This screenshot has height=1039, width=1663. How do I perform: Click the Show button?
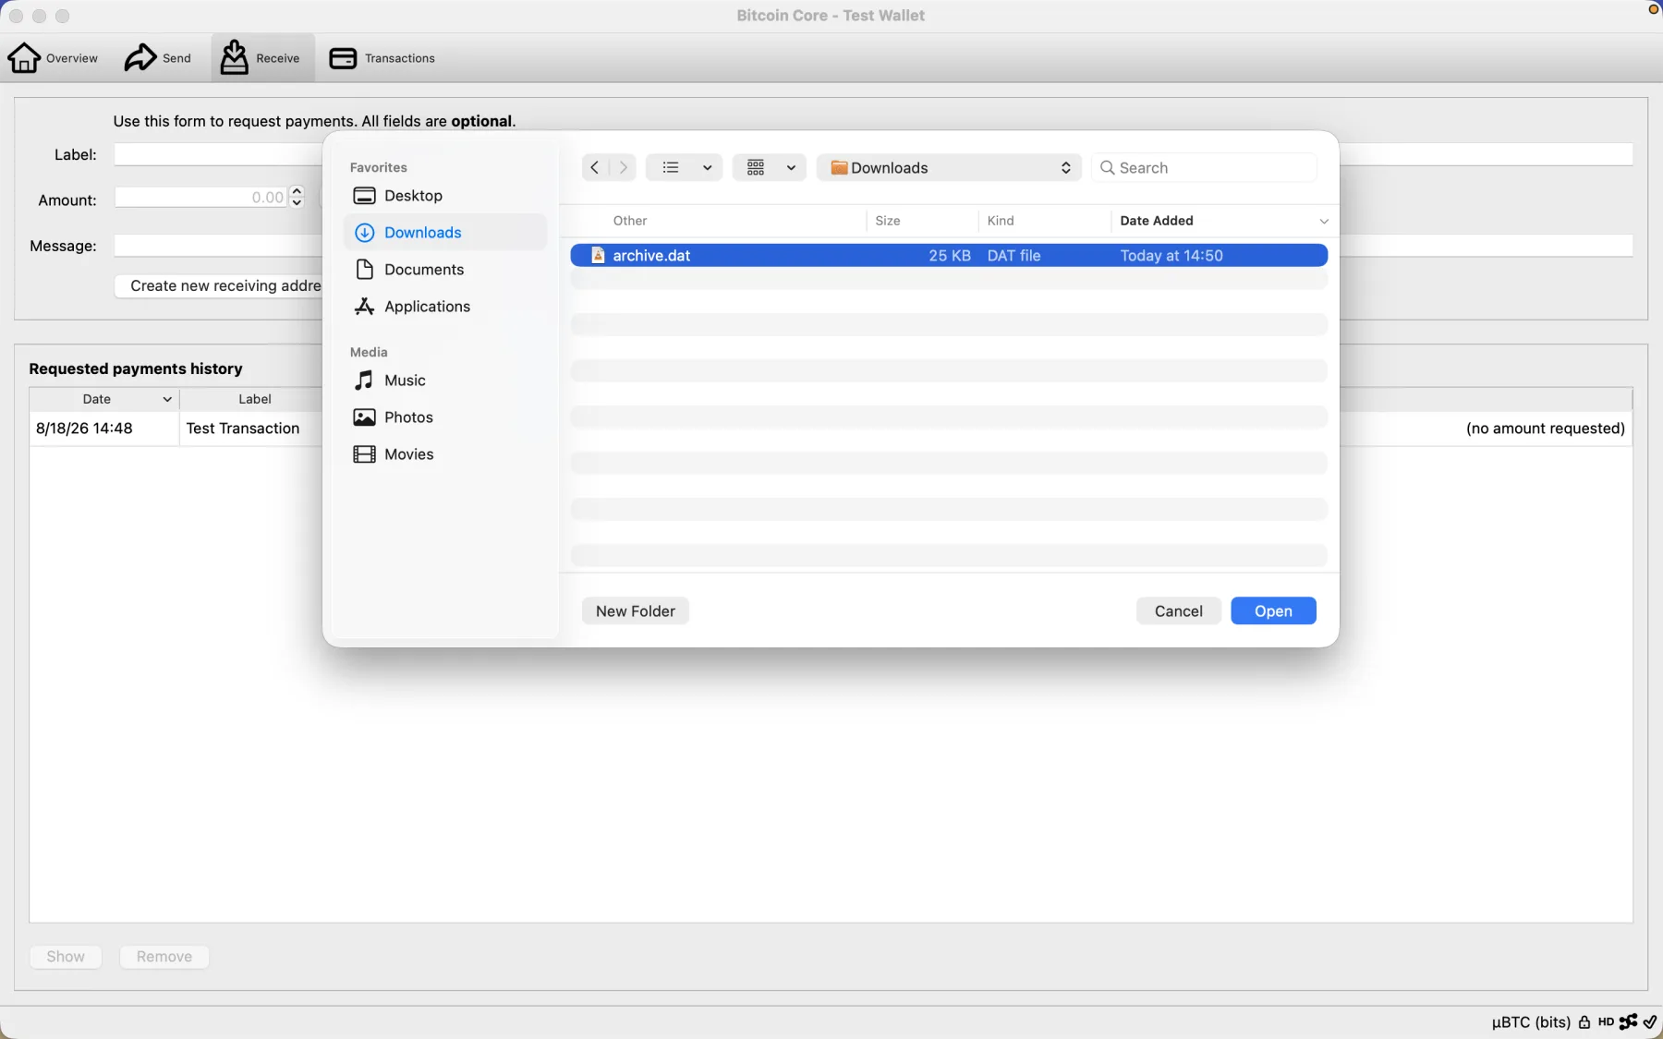point(66,957)
